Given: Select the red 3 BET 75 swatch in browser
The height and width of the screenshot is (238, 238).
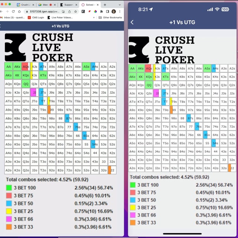Looking at the screenshot, I should (x=9, y=196).
